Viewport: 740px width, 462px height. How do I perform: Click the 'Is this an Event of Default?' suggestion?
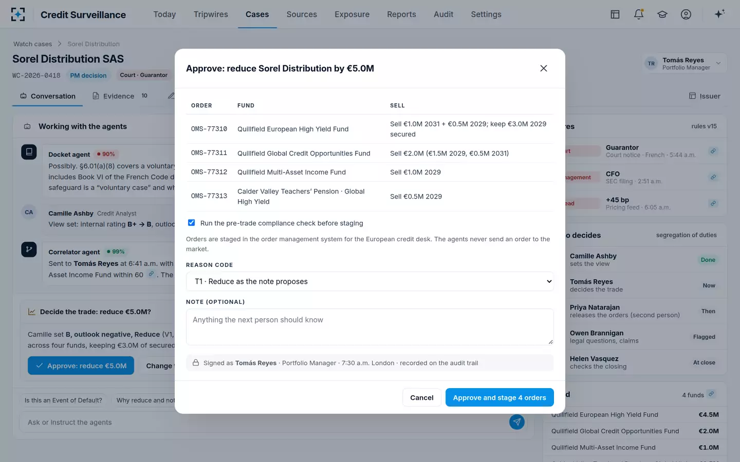pyautogui.click(x=63, y=400)
